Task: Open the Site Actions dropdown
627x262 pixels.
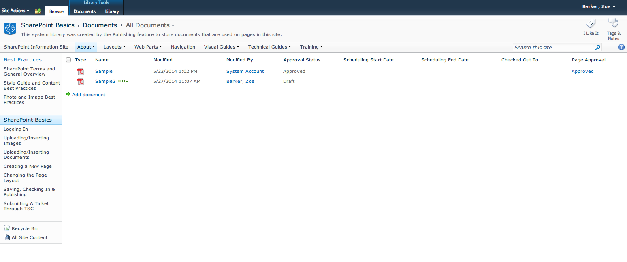Action: click(15, 11)
